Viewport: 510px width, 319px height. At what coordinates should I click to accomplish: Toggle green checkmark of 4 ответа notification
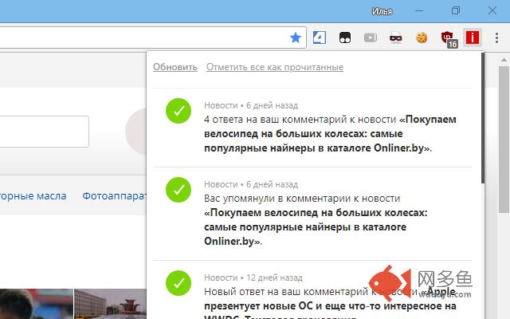178,111
